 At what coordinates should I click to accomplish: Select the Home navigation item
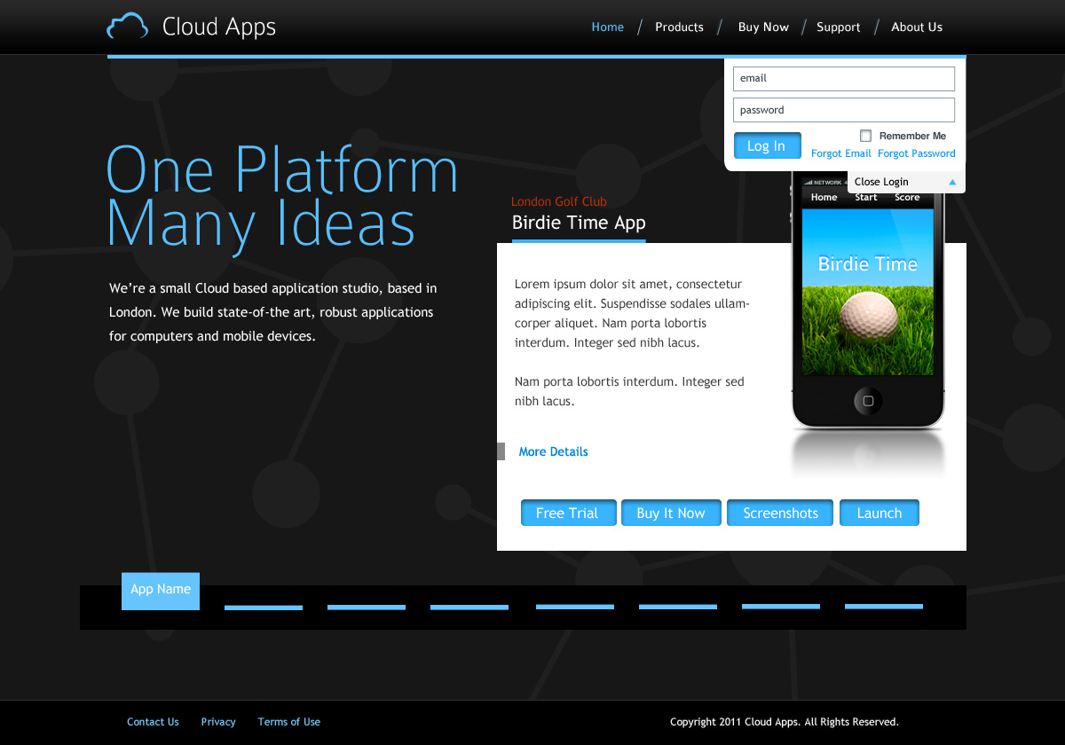(x=607, y=27)
